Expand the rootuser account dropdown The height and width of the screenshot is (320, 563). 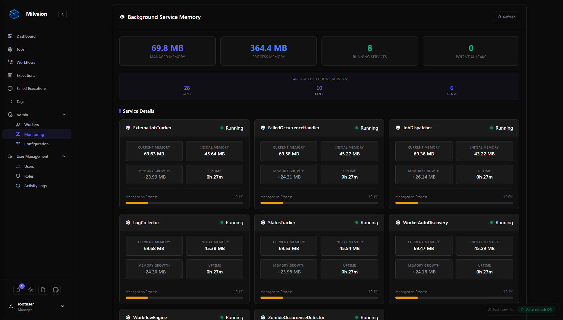(x=63, y=306)
